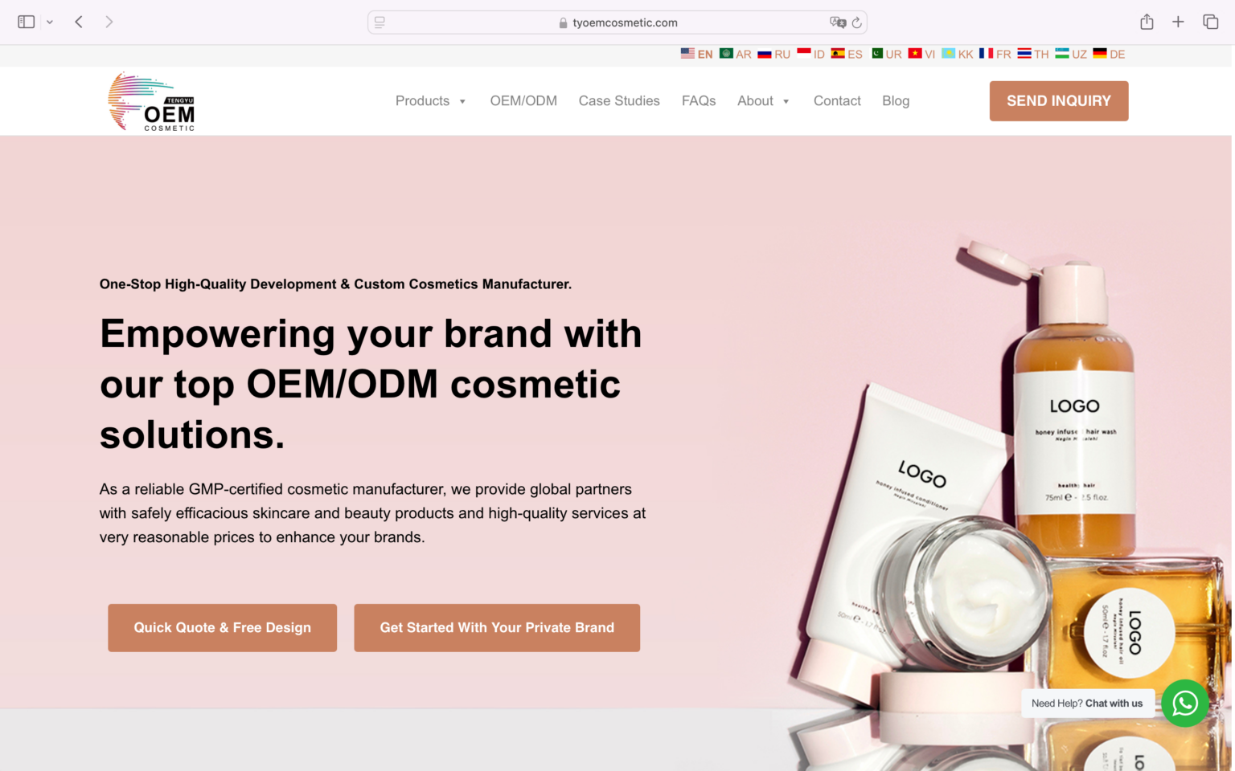
Task: Switch language to DE German flag
Action: [x=1109, y=54]
